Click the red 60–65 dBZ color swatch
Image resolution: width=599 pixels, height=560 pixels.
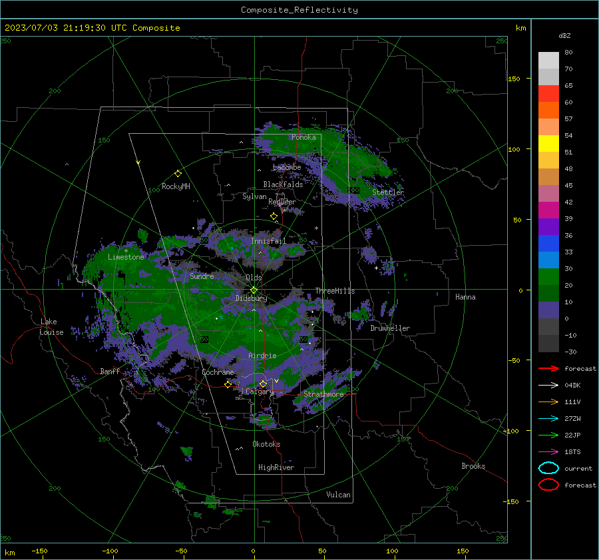click(548, 94)
